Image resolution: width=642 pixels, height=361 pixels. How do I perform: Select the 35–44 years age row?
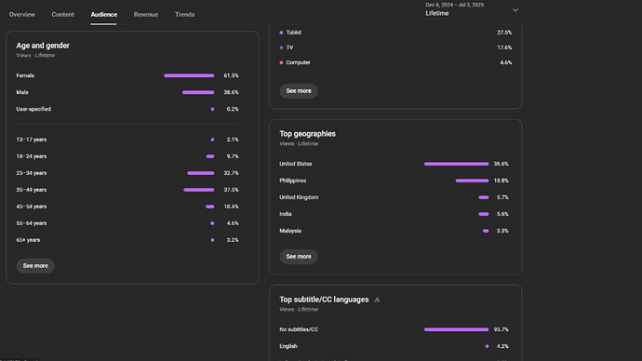pos(127,190)
